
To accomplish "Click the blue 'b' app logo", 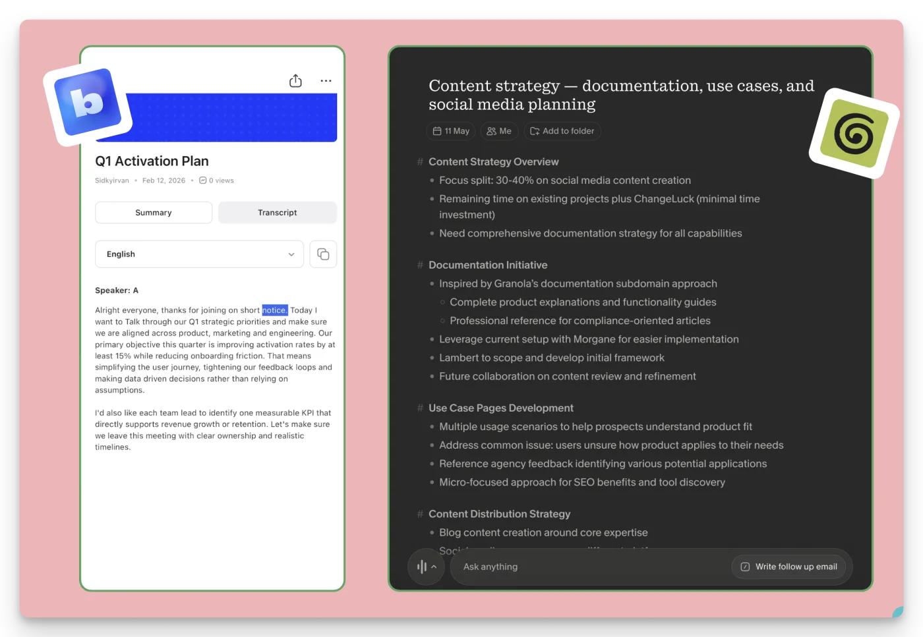I will coord(88,102).
